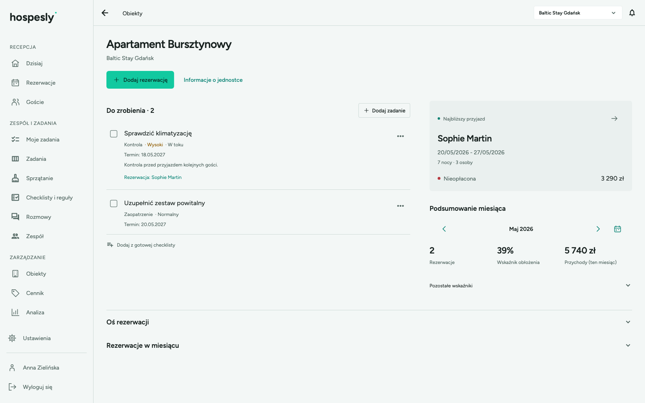645x403 pixels.
Task: Go to next month after Maj 2026
Action: 598,229
